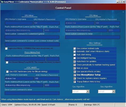Image resolution: width=126 pixels, height=107 pixels.
Task: Click the Misc Settings heading
Action: (x=95, y=43)
